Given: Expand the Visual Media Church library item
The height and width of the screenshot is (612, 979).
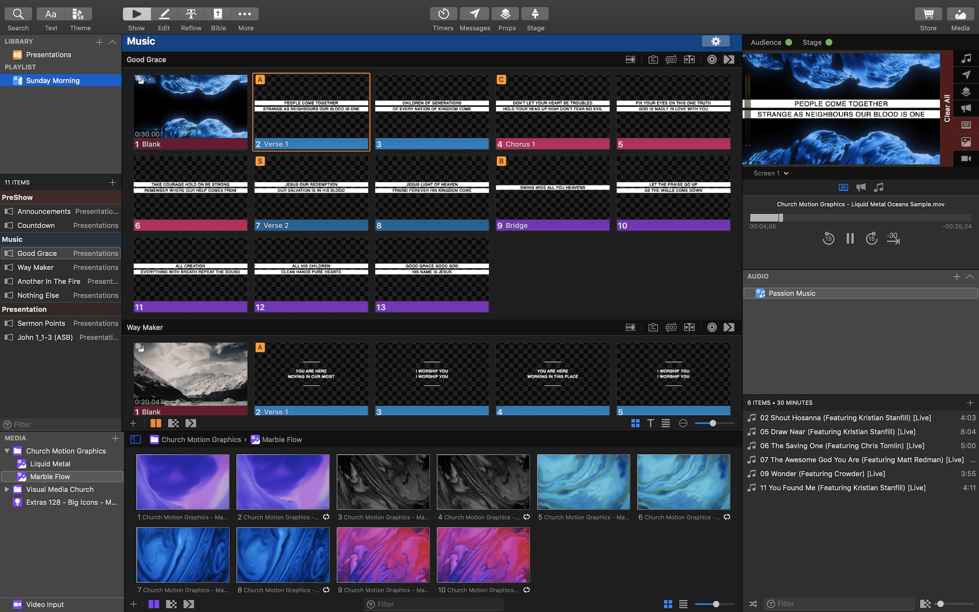Looking at the screenshot, I should tap(6, 489).
